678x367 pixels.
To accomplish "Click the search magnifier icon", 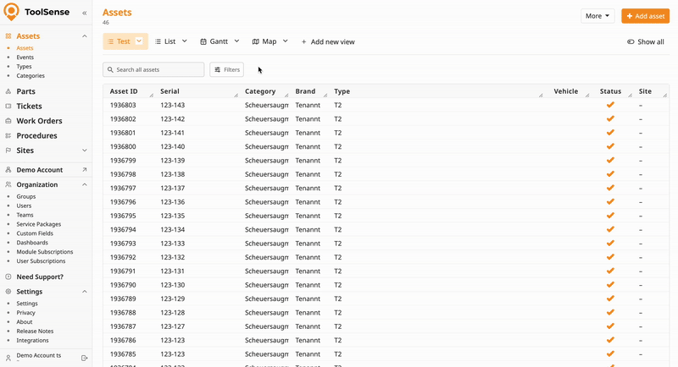I will point(110,69).
